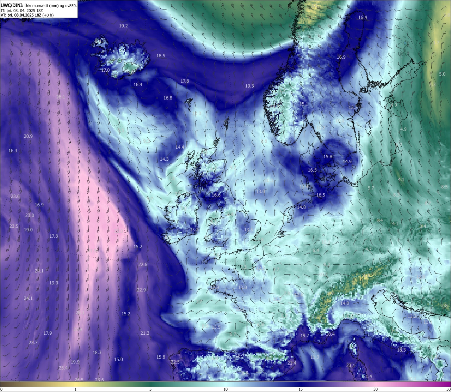Click the VT valid time line
The image size is (451, 392).
pyautogui.click(x=27, y=15)
